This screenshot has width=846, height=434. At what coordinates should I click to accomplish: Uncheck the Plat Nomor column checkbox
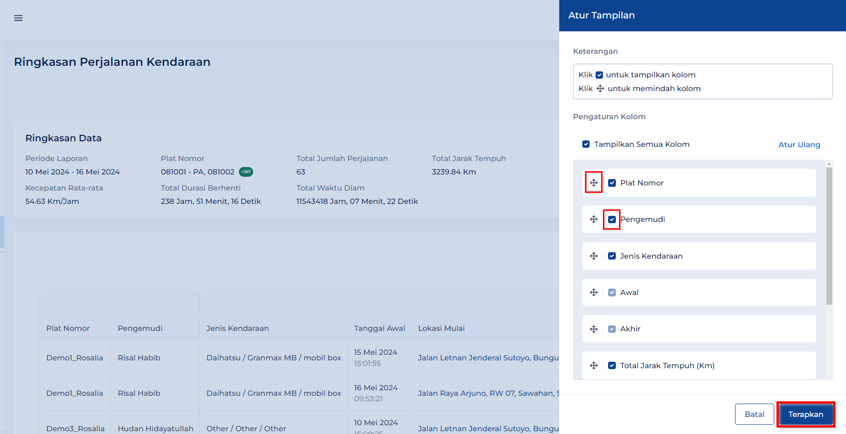pos(612,183)
